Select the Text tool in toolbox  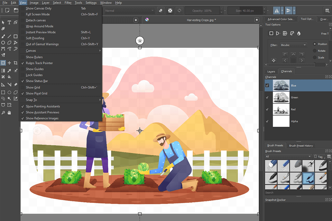point(9,22)
